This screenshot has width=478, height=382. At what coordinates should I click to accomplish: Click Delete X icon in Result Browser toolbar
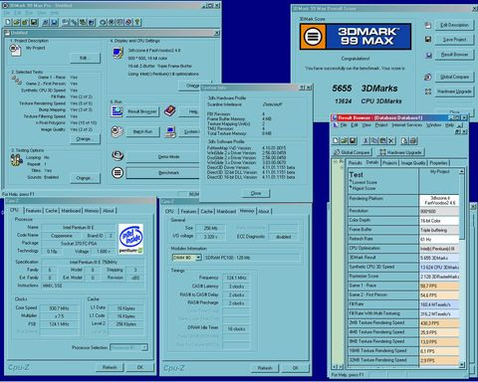tap(391, 140)
